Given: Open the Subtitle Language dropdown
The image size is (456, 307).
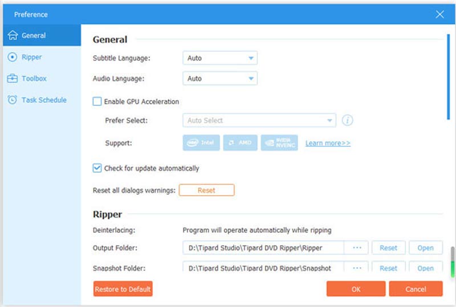Looking at the screenshot, I should tap(220, 58).
